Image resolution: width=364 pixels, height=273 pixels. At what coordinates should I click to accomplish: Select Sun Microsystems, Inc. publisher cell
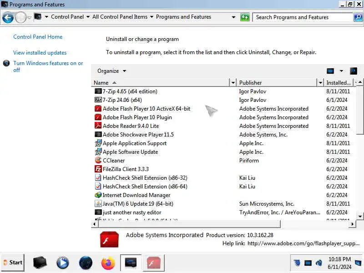267,203
